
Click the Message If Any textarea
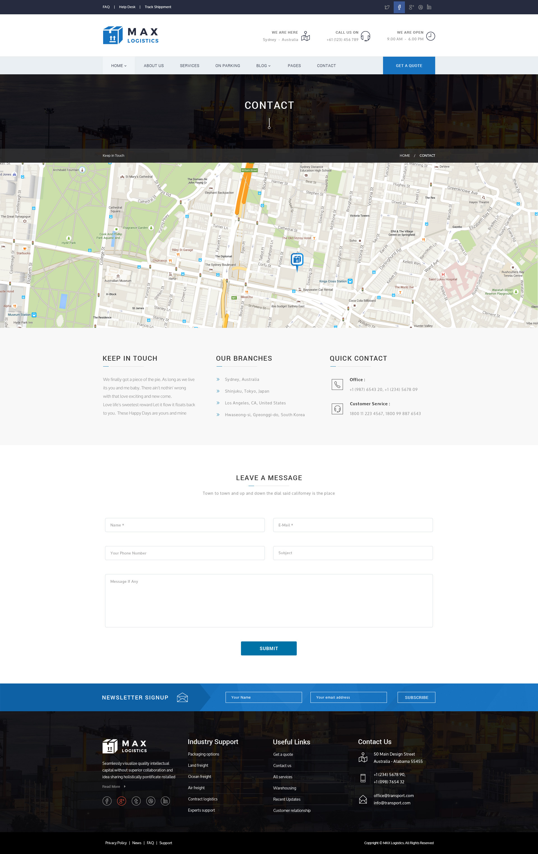click(269, 600)
